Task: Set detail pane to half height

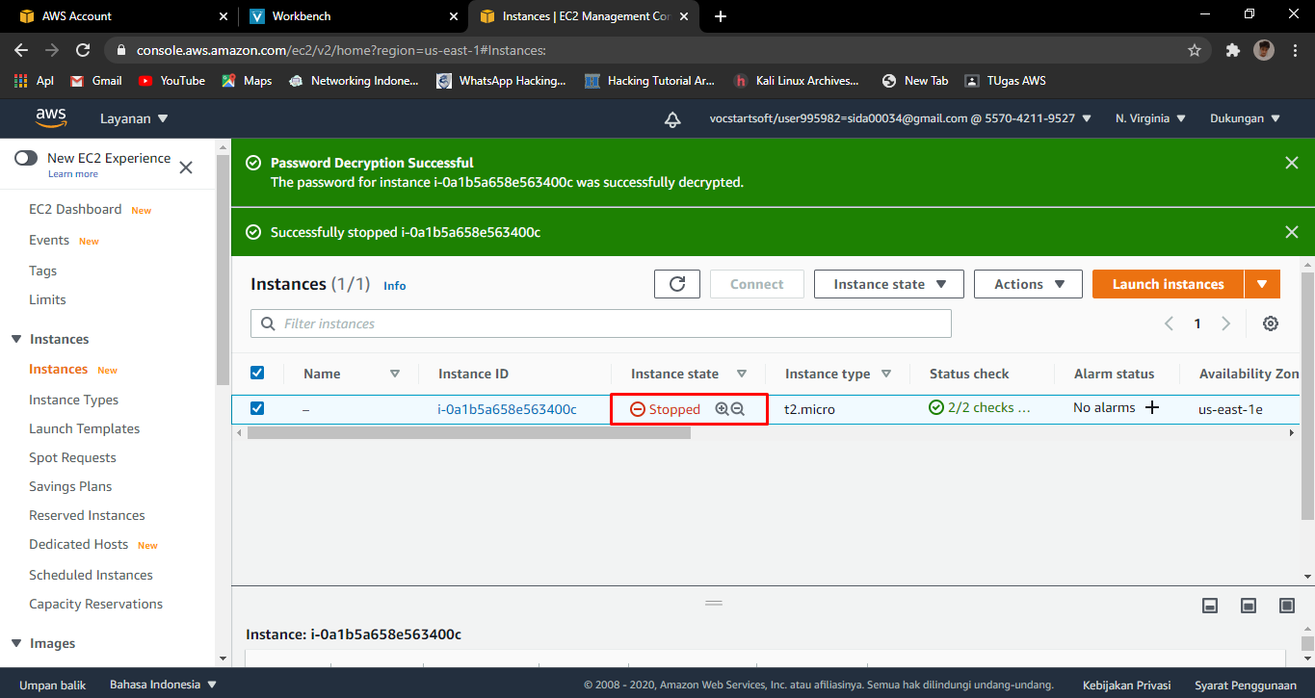Action: (1249, 606)
